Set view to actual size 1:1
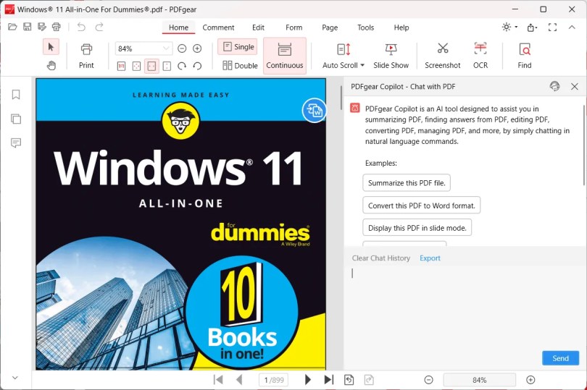The image size is (587, 390). (121, 66)
